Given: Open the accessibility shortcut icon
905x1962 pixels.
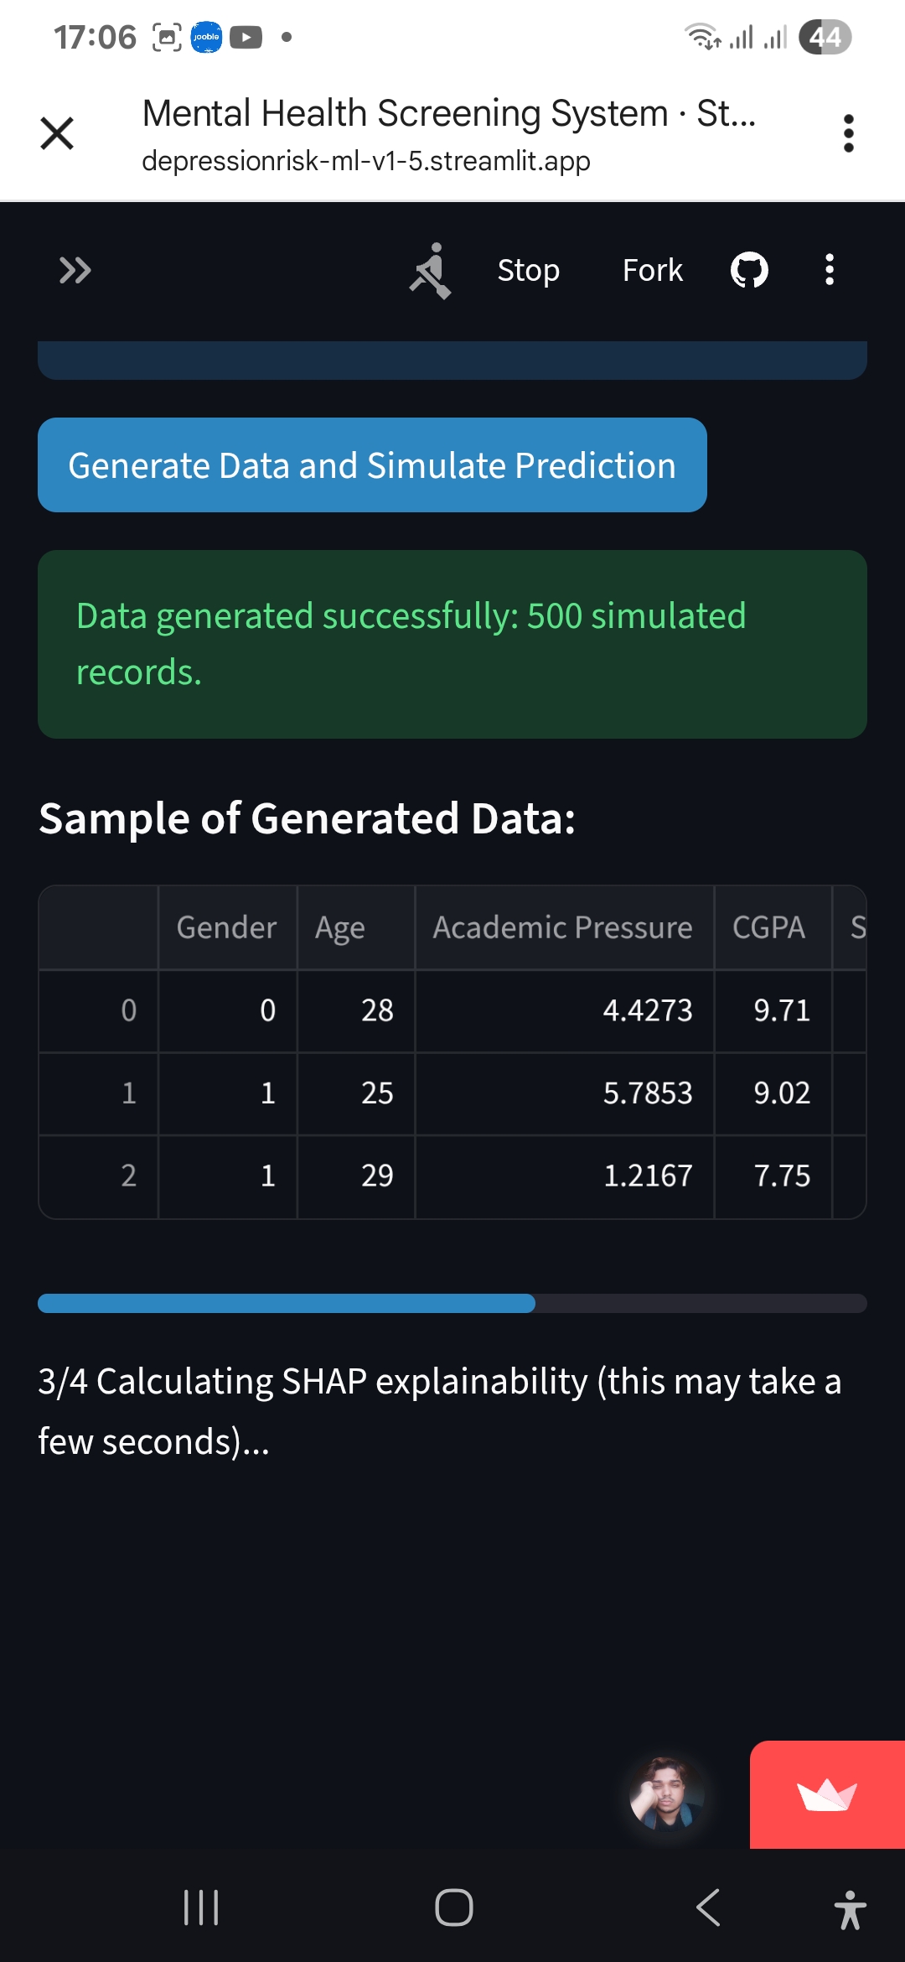Looking at the screenshot, I should pos(850,1909).
